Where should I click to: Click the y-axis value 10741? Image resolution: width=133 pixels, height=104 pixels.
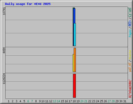click(4, 11)
